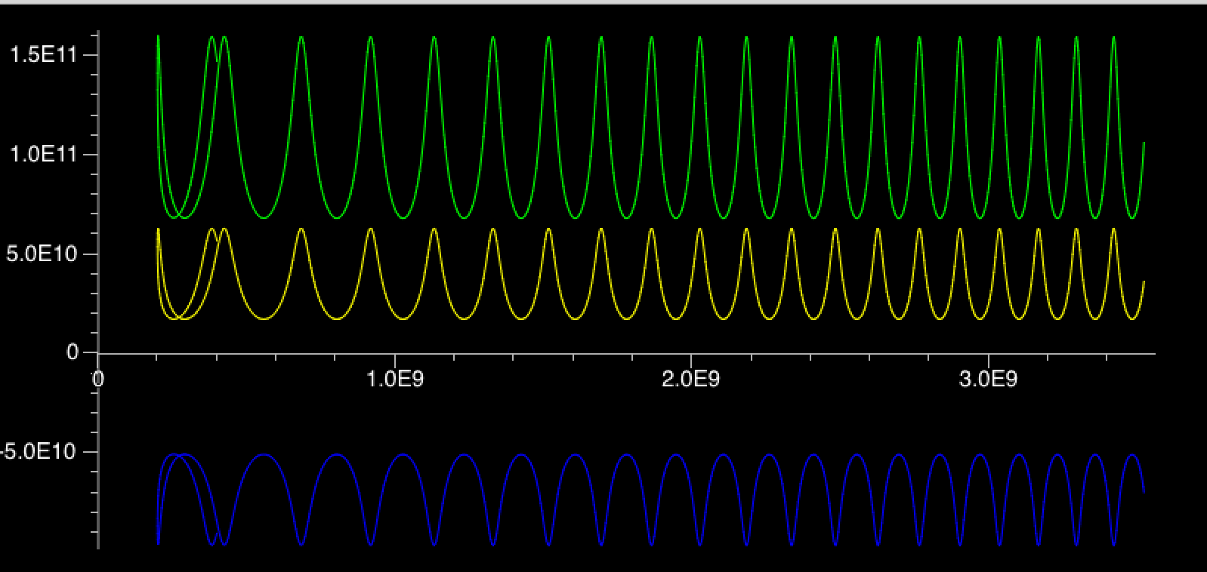
Task: Click the 1.0E11 y-axis label
Action: tap(42, 155)
